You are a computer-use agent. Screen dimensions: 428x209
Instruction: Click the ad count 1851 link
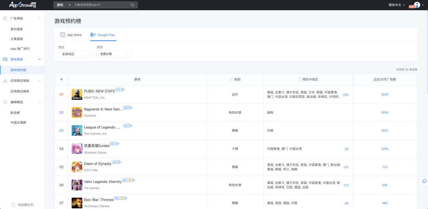coord(384,131)
